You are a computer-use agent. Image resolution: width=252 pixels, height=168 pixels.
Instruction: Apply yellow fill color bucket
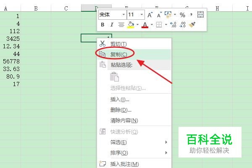[131, 25]
